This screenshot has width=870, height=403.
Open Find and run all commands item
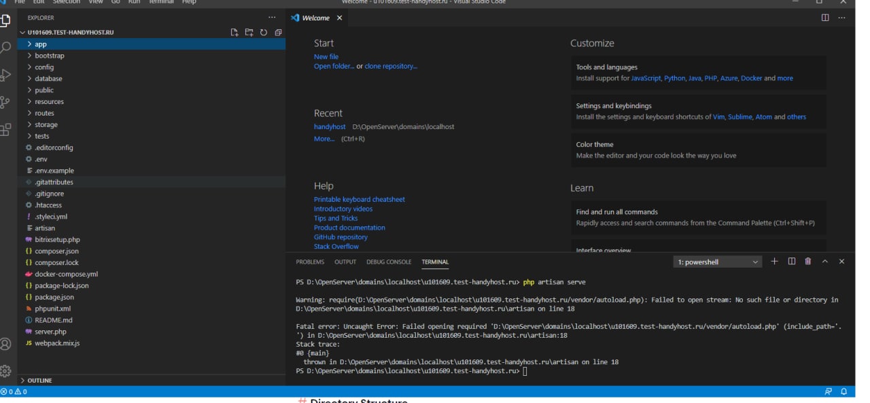click(x=699, y=217)
